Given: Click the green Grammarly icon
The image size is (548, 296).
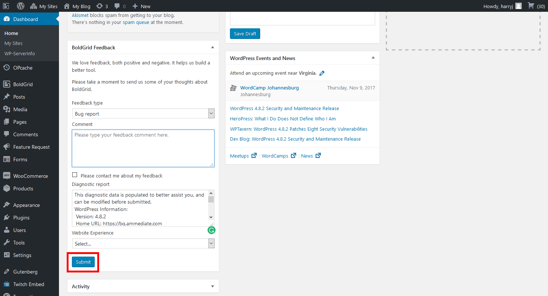Looking at the screenshot, I should coord(212,230).
